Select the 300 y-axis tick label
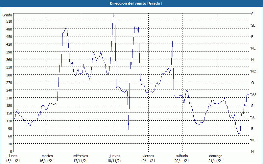This screenshot has height=164, width=263. [9, 75]
